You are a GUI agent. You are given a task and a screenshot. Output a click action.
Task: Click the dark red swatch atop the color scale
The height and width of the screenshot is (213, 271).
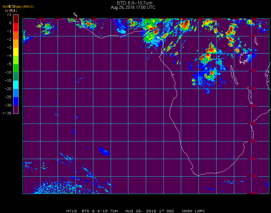[x=16, y=19]
